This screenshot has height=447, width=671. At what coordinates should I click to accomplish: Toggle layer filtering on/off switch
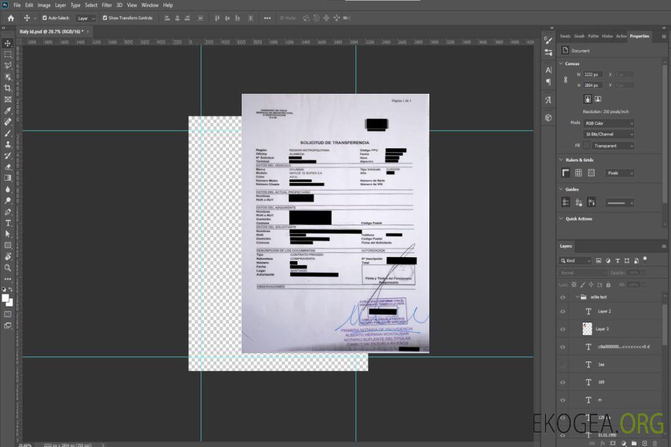pos(645,260)
